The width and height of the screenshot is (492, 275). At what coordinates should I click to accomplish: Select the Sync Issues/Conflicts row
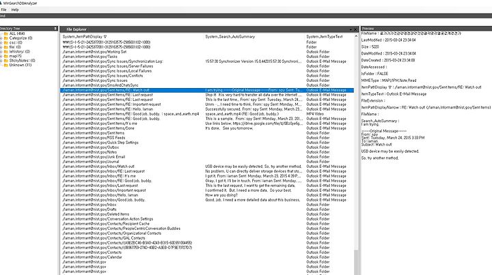click(207, 76)
